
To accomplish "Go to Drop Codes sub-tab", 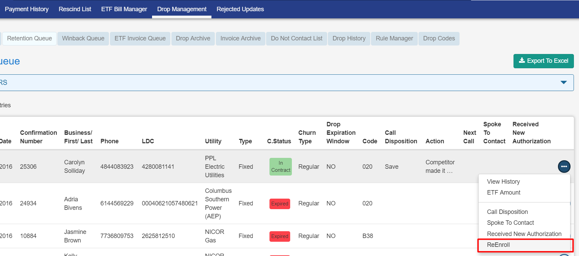I will click(439, 38).
